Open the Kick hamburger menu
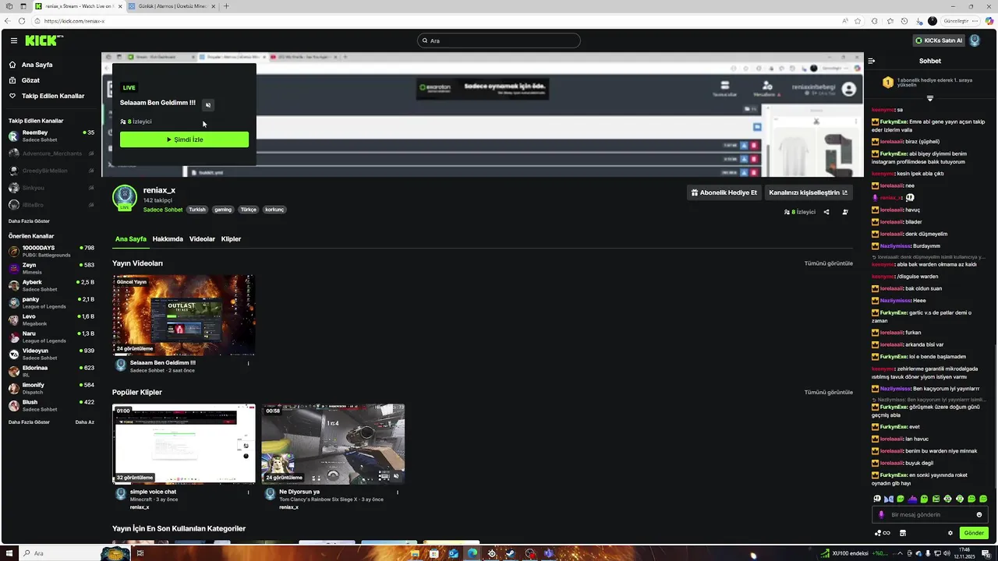 [13, 41]
